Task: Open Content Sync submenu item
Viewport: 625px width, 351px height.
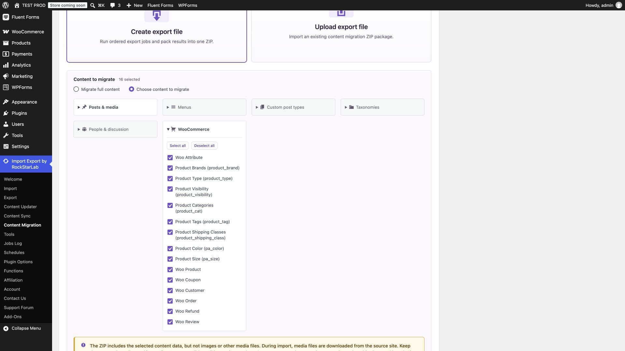Action: point(17,216)
